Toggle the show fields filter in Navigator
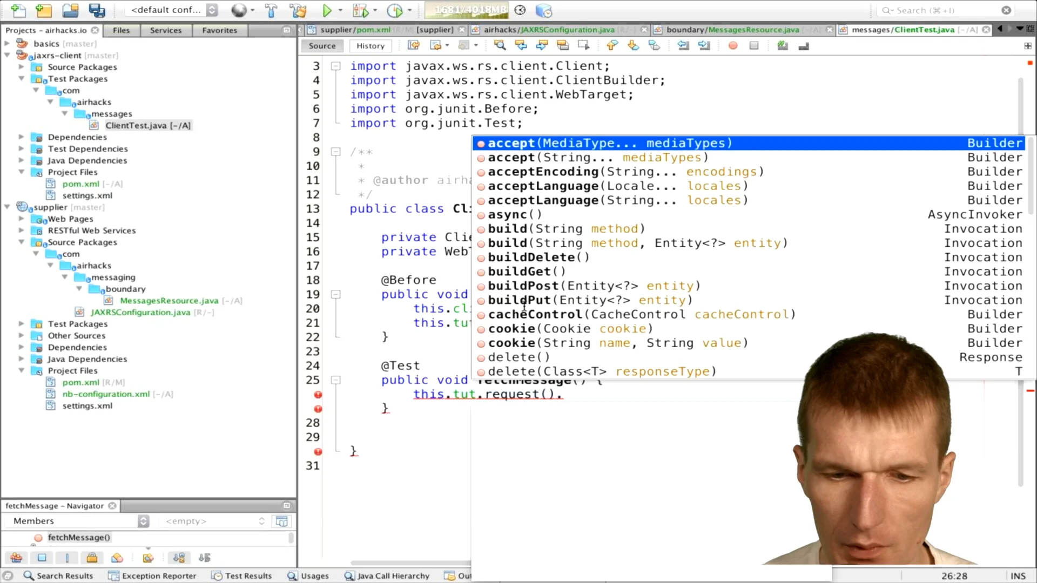The width and height of the screenshot is (1037, 583). point(42,558)
